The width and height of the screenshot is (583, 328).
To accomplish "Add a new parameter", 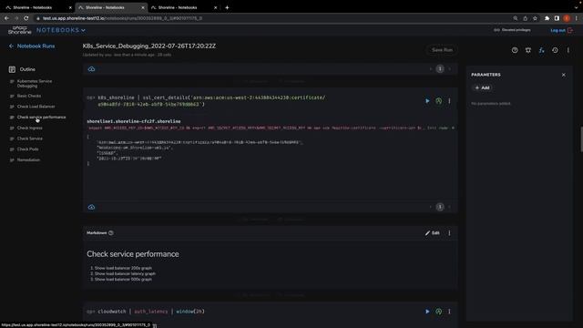I will tap(482, 87).
